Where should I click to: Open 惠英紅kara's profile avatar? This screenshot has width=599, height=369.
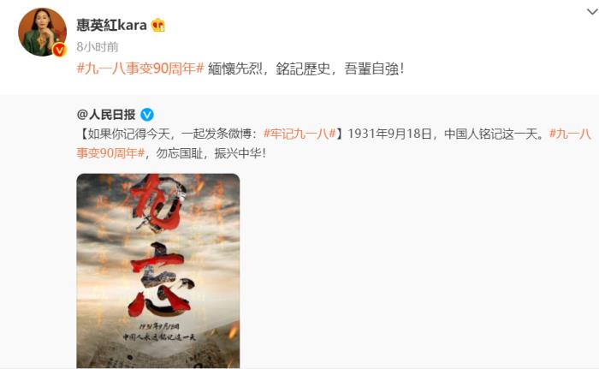tap(42, 33)
